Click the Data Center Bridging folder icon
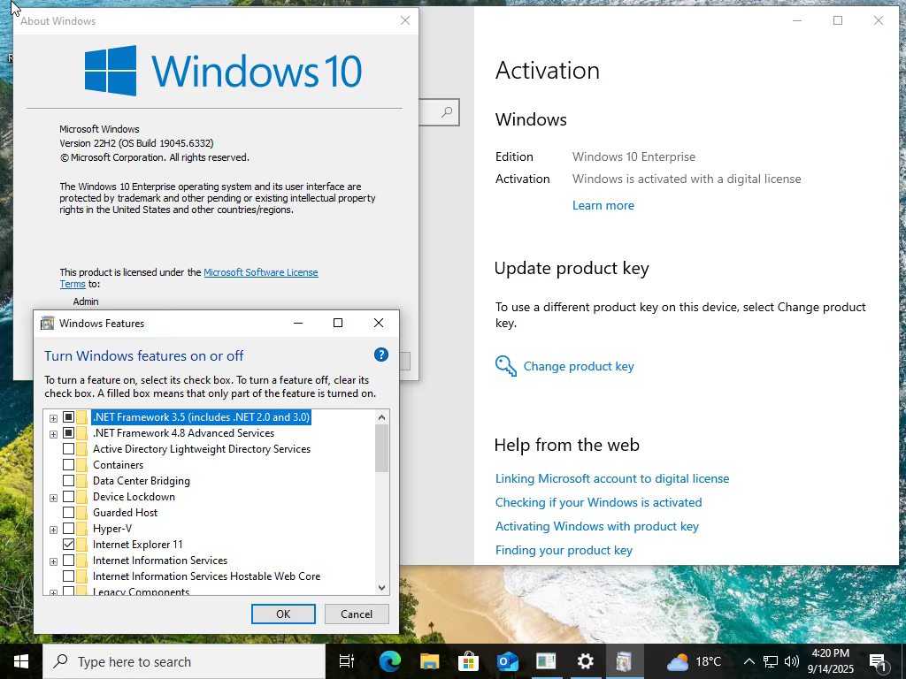This screenshot has width=906, height=679. pyautogui.click(x=82, y=481)
